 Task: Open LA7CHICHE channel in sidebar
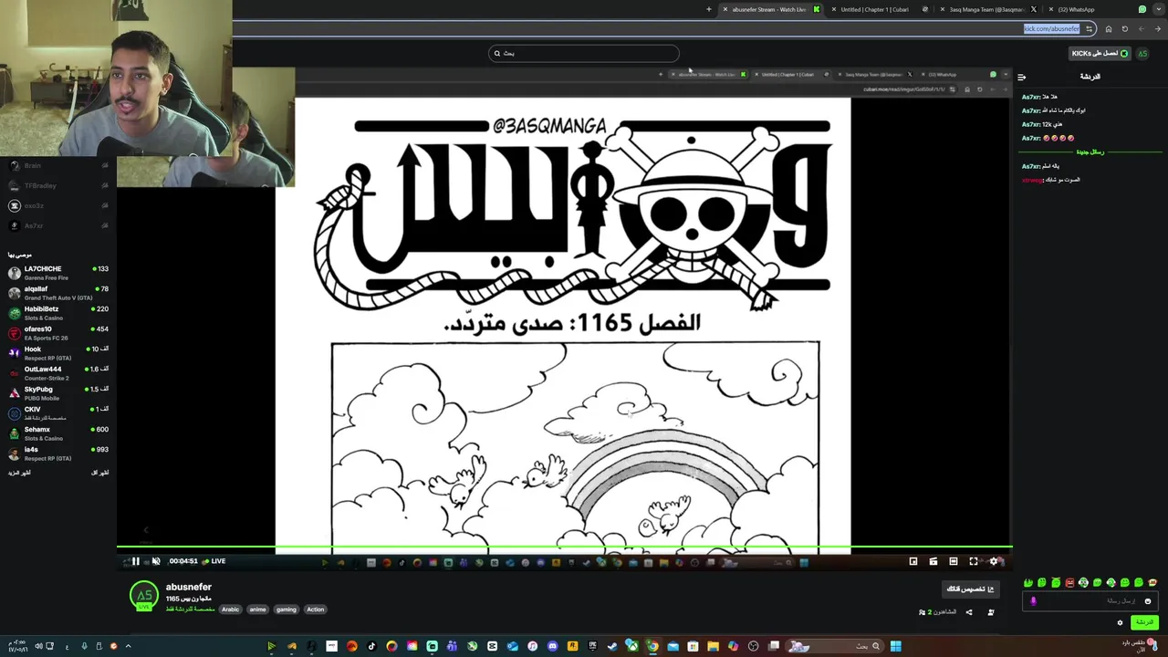[x=58, y=273]
